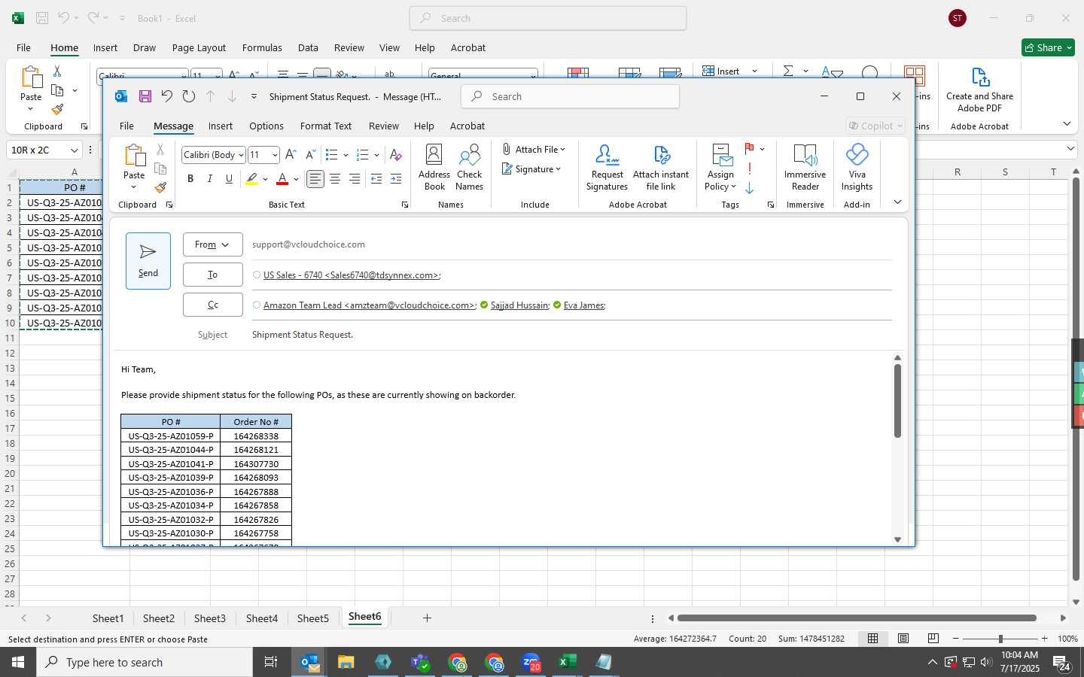Undo last action in the message window
The height and width of the screenshot is (677, 1084).
[167, 96]
